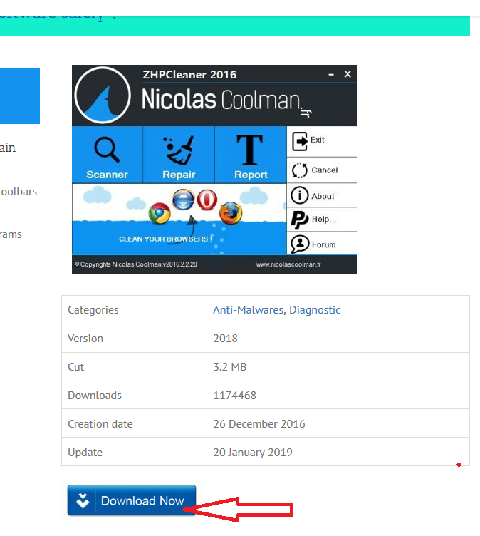
Task: Click the Exit icon in ZHPCleaner
Action: 300,141
